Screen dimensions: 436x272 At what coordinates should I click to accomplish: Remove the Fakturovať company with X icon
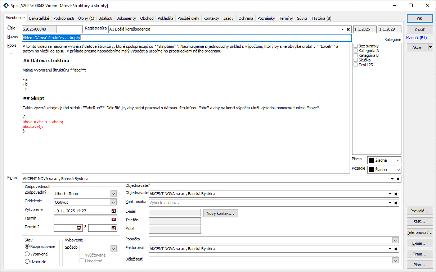pyautogui.click(x=396, y=249)
